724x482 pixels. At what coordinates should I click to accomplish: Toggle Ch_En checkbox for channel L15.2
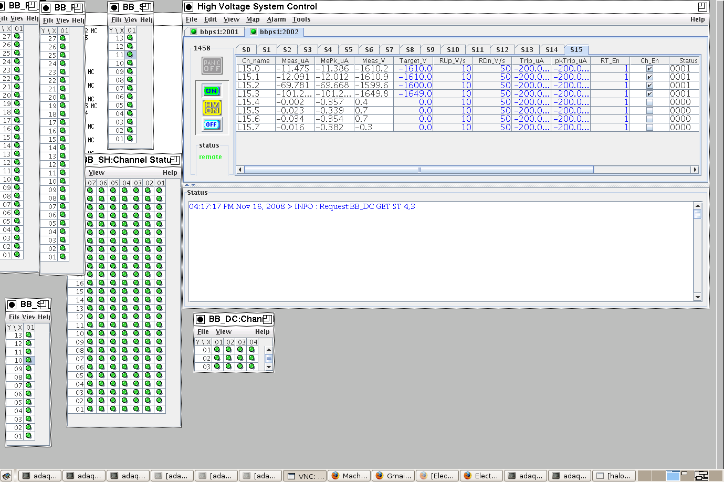coord(649,86)
